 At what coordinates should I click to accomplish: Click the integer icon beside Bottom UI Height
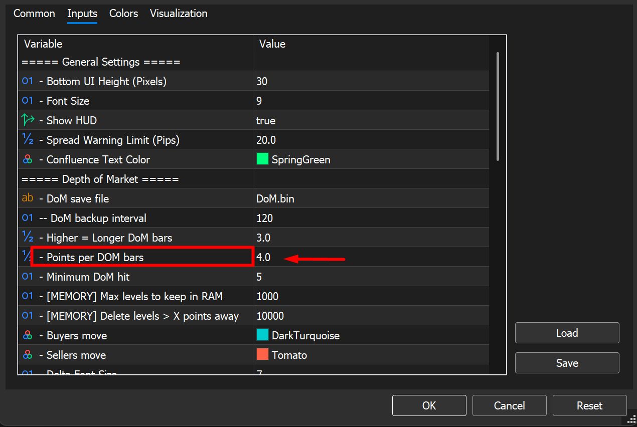click(28, 81)
